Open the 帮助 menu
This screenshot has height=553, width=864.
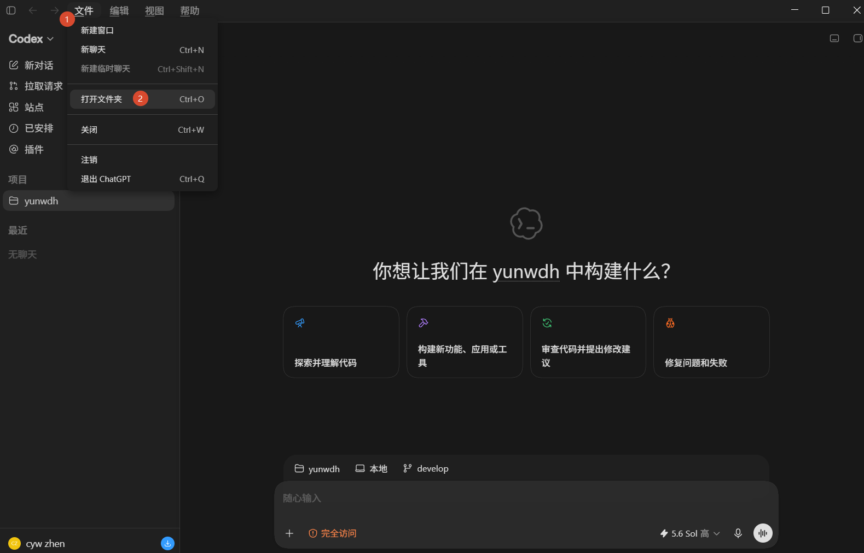[189, 10]
